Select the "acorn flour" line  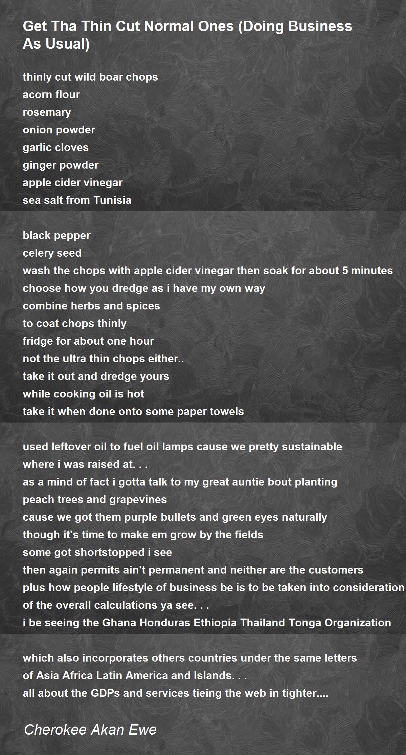(x=51, y=95)
